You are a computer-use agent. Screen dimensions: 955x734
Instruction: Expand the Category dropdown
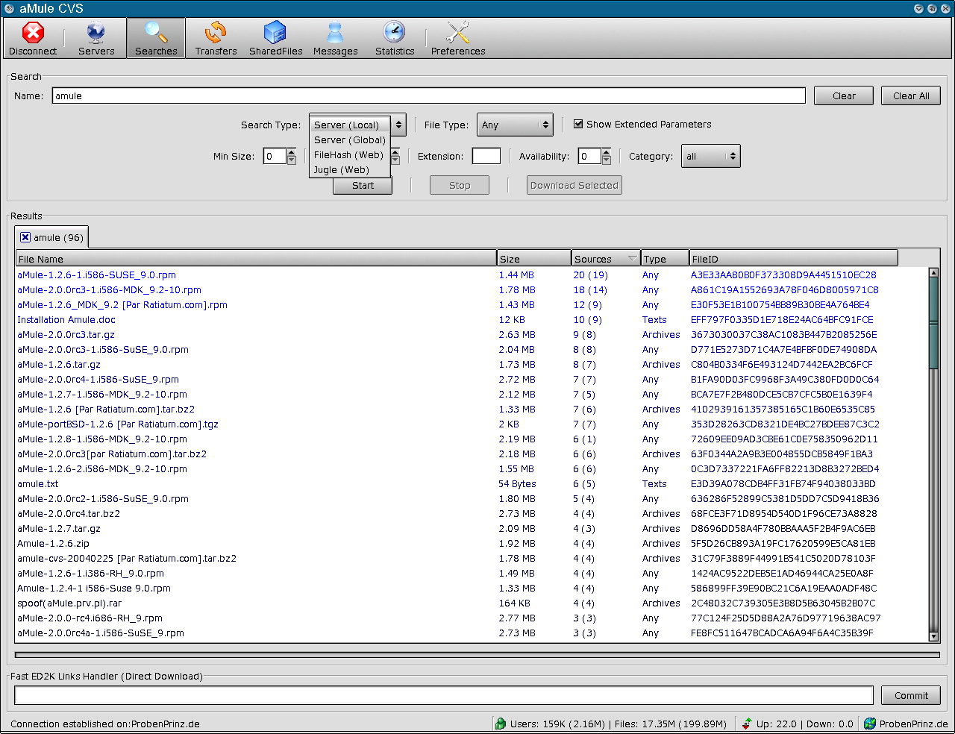pos(710,157)
